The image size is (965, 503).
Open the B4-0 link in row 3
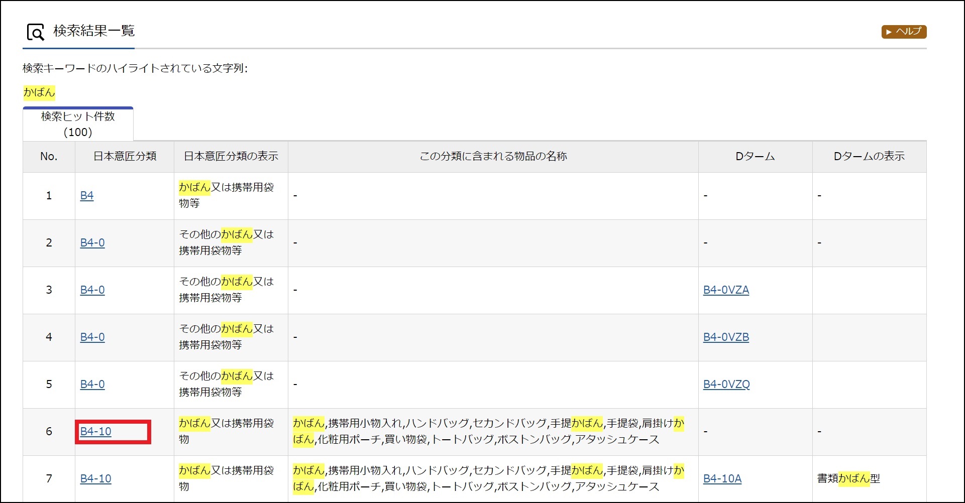pyautogui.click(x=92, y=290)
